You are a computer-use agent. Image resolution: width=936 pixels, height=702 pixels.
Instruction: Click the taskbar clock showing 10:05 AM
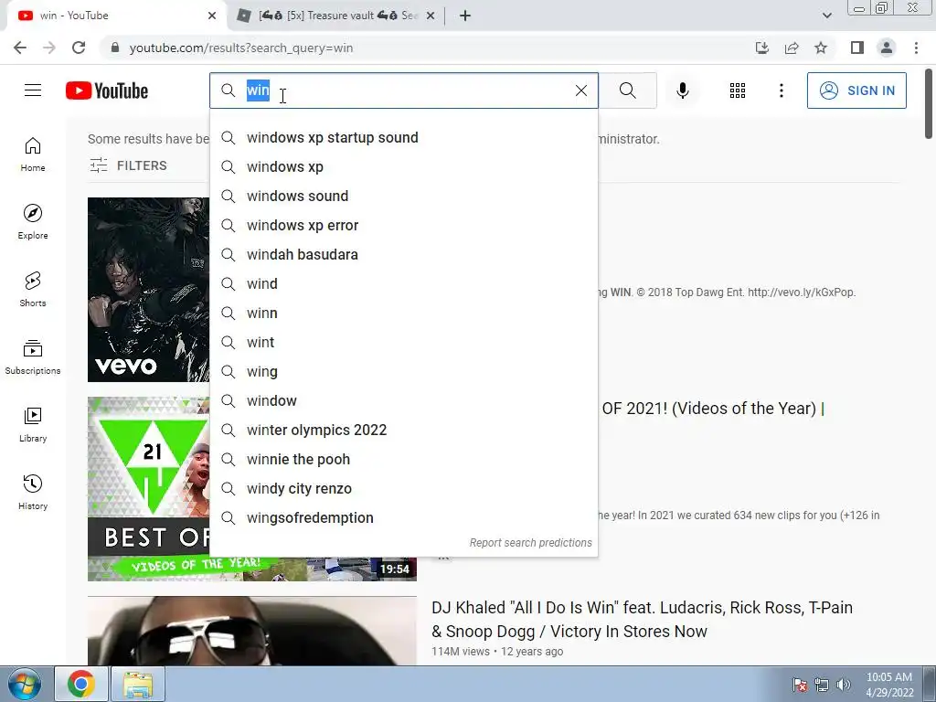(x=889, y=685)
